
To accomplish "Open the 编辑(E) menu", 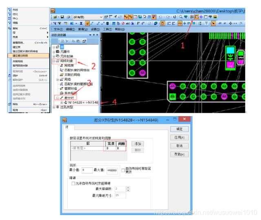I will [x=70, y=29].
